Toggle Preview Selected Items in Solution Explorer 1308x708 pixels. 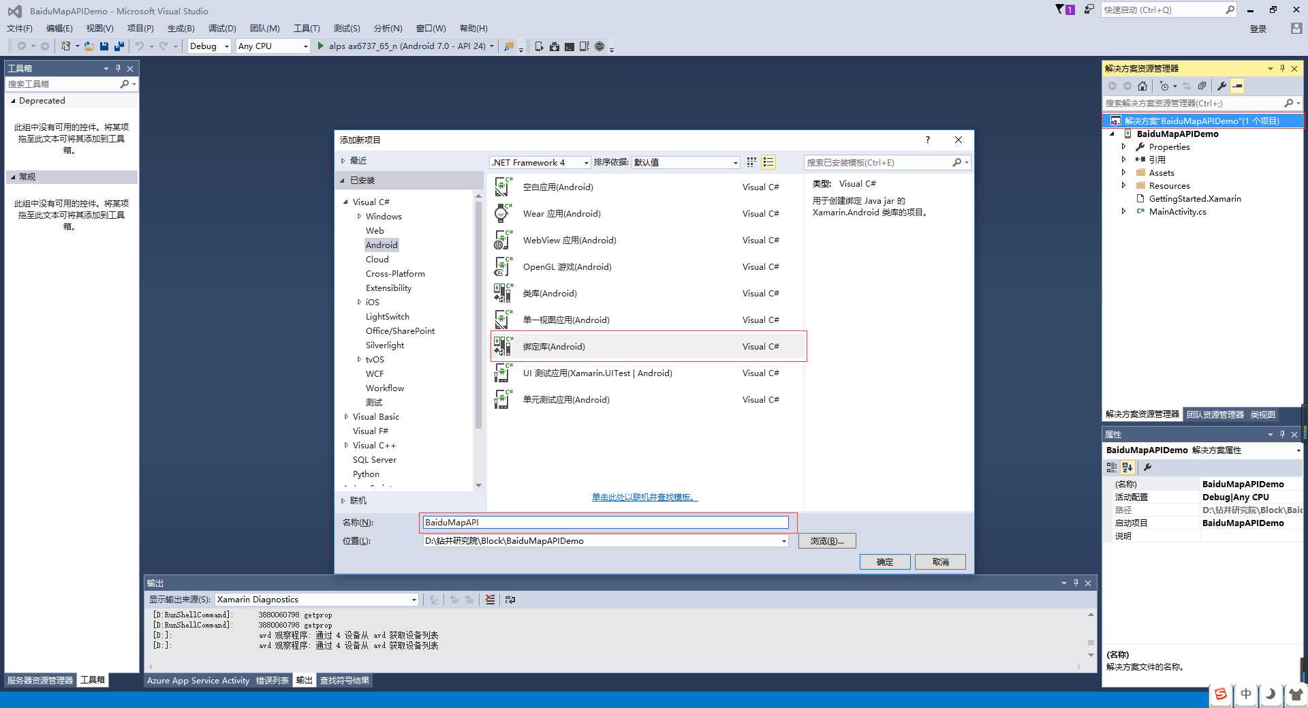[x=1237, y=86]
